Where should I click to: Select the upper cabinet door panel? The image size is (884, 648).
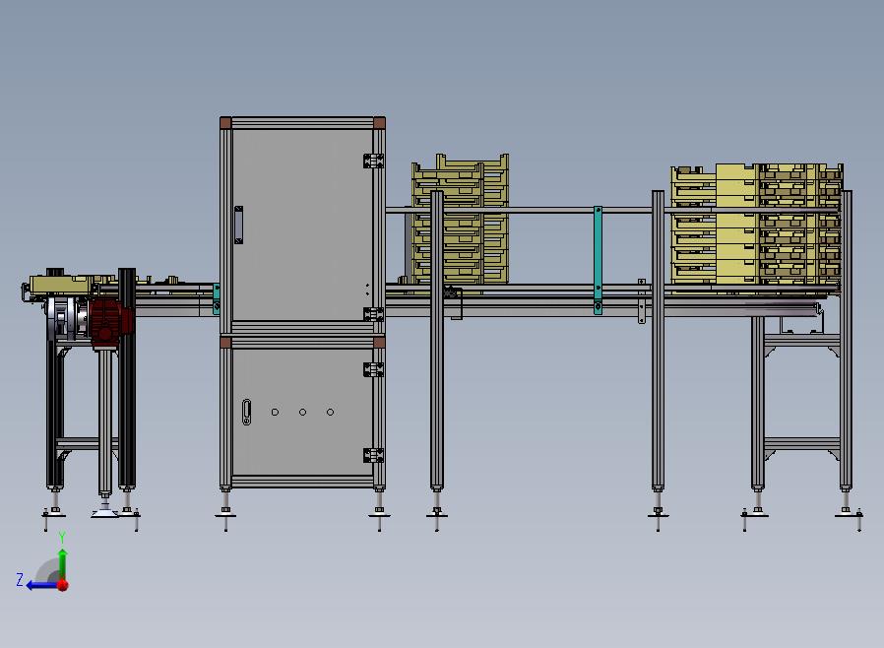301,225
